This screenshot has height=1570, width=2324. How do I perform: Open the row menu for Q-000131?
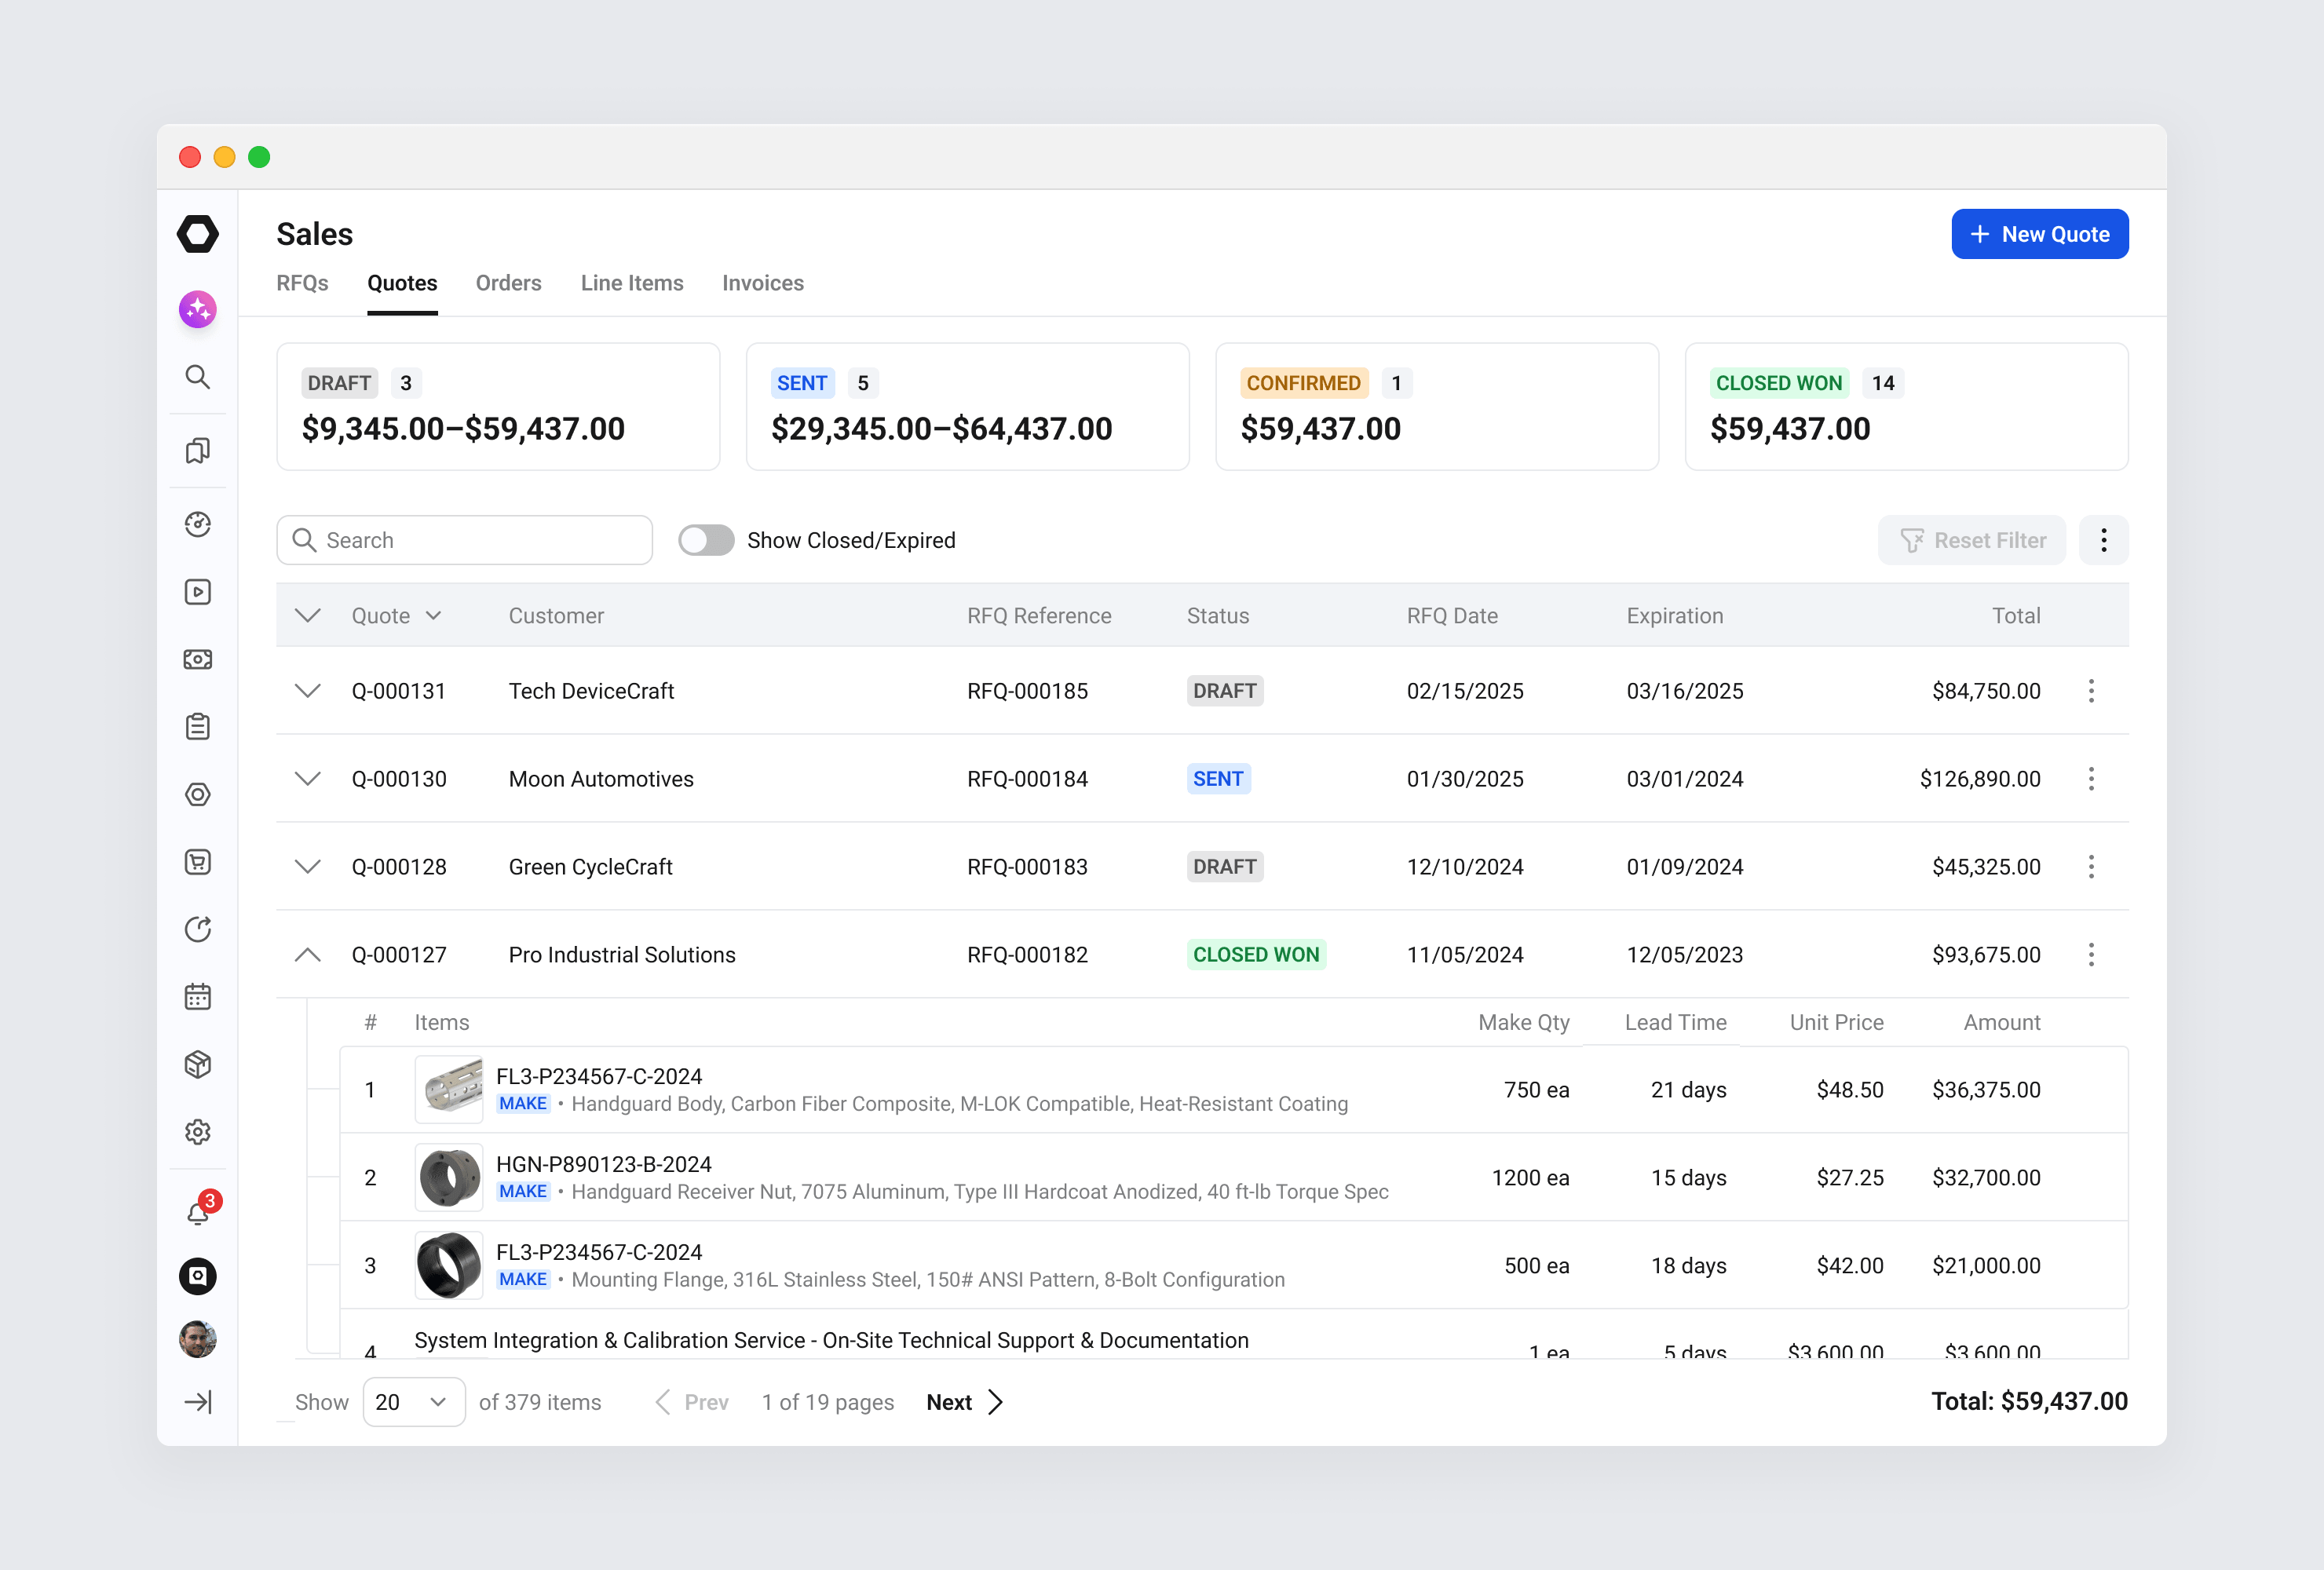[x=2091, y=691]
